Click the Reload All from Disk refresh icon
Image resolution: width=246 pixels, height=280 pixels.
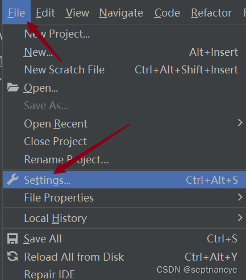point(12,256)
